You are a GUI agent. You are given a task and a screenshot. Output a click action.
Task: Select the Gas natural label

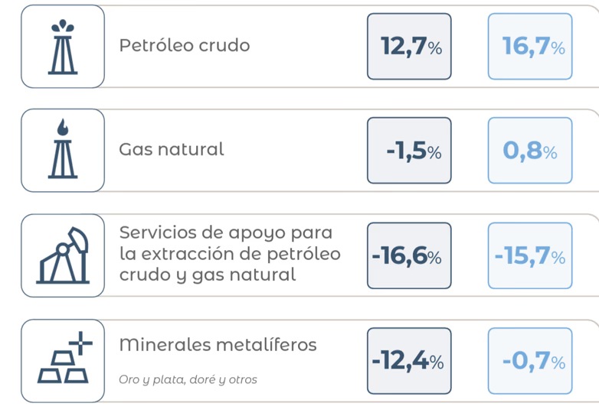(172, 149)
